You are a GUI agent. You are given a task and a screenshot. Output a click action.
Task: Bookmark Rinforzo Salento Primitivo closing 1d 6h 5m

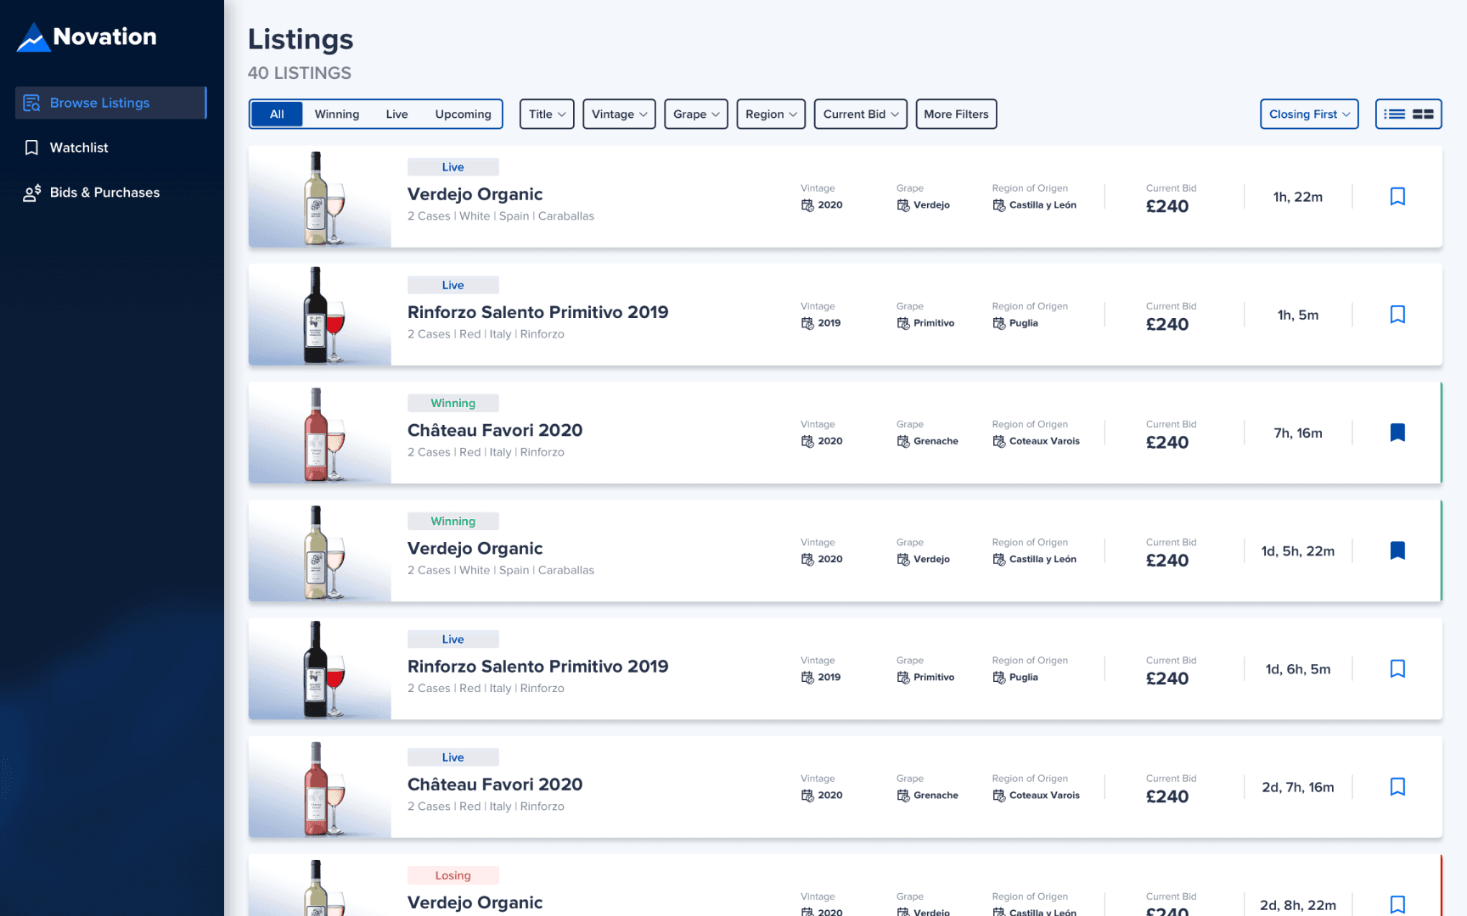pos(1397,668)
